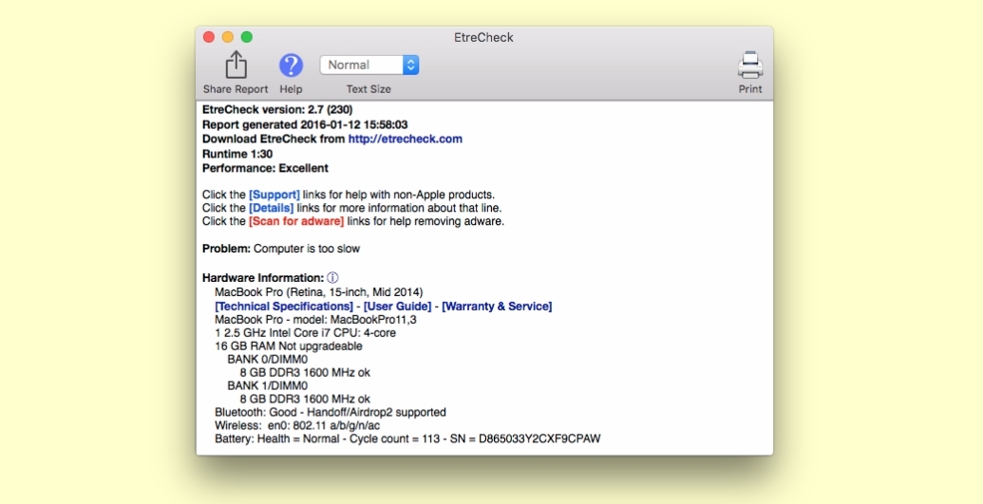Click the 'Performance: Excellent' line
Screen dimensions: 983x504
coord(265,168)
